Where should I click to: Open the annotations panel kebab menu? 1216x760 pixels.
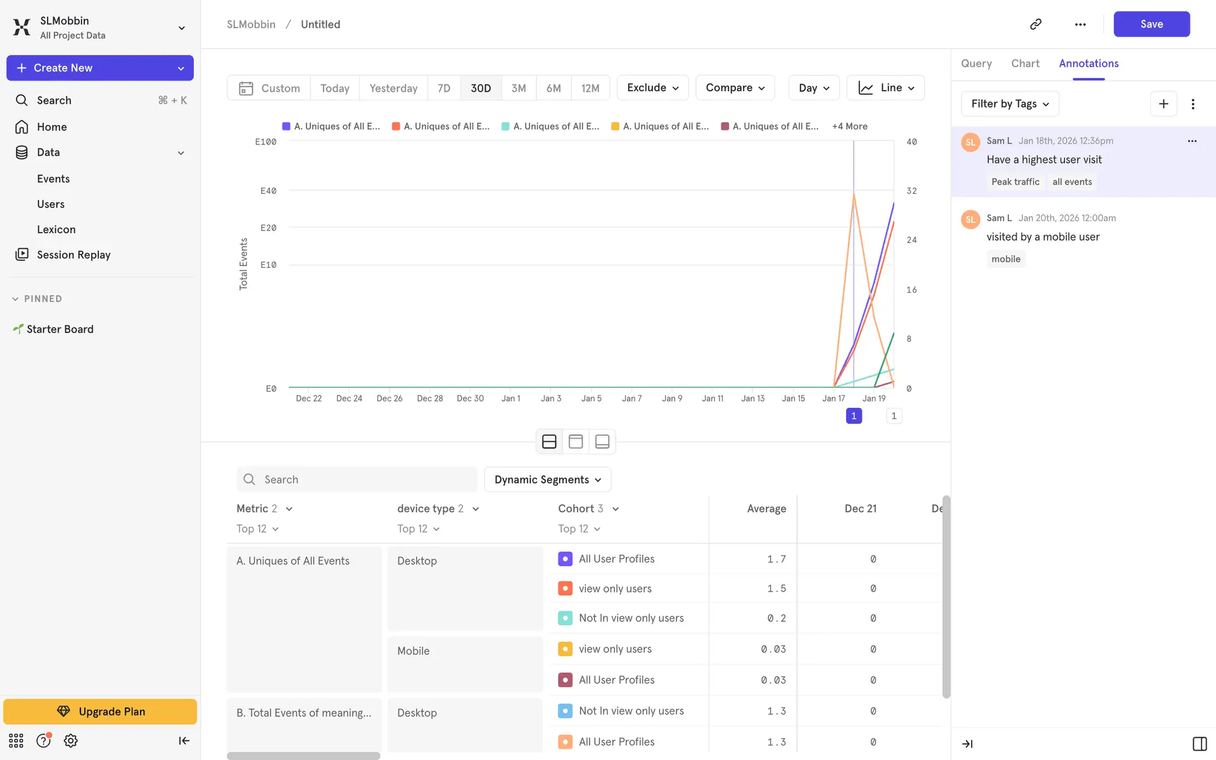[1193, 104]
